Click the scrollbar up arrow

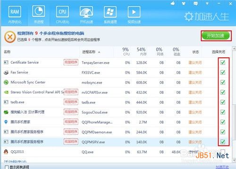pyautogui.click(x=234, y=49)
